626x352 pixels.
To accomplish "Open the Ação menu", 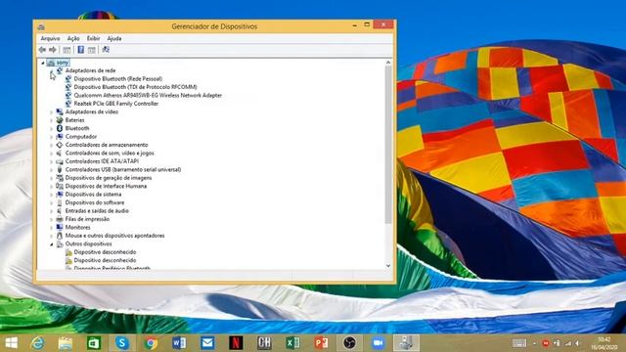I will [73, 38].
